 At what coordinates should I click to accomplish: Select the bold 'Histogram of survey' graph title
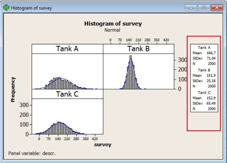click(x=113, y=24)
